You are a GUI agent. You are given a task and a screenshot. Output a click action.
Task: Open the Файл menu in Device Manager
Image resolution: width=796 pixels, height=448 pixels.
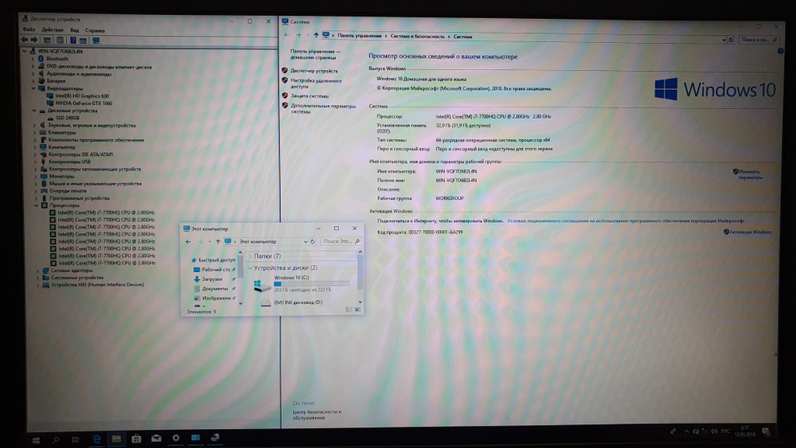point(29,30)
